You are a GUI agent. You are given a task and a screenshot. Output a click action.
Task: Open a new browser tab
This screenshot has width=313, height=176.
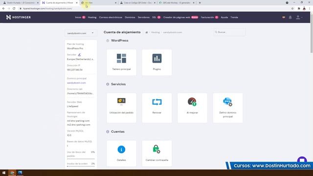click(x=200, y=3)
